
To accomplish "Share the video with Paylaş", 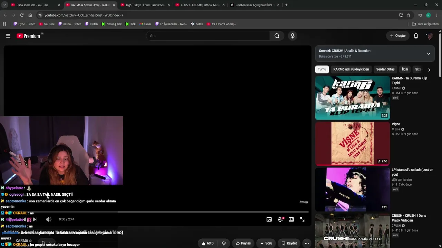I will (x=243, y=243).
